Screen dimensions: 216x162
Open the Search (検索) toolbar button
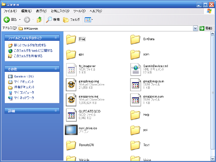pos(53,20)
